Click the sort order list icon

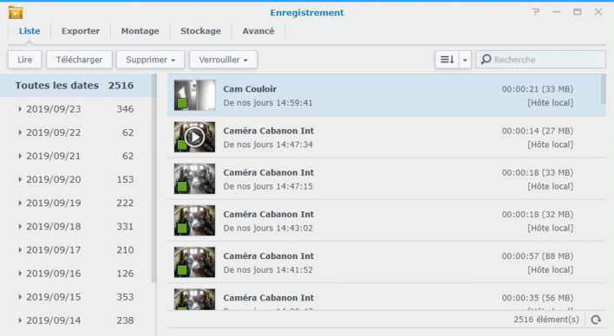[447, 60]
